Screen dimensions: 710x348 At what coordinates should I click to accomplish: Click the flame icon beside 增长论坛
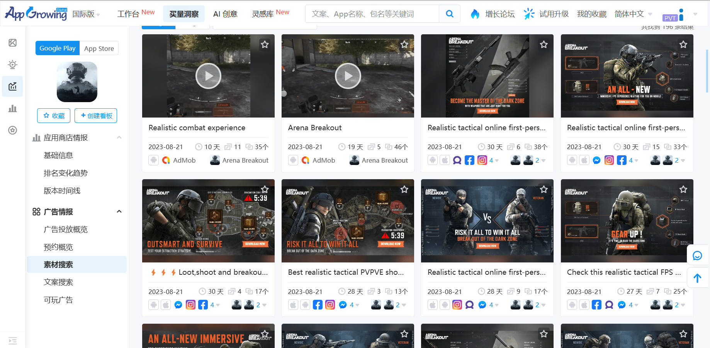(x=475, y=14)
